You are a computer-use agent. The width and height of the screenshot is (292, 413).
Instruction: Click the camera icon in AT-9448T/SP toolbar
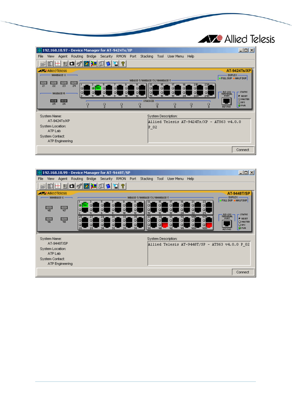72,186
